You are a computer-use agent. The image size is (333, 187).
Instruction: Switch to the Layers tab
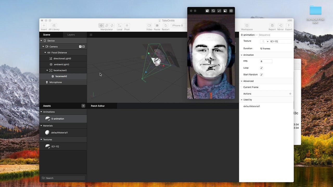click(71, 35)
